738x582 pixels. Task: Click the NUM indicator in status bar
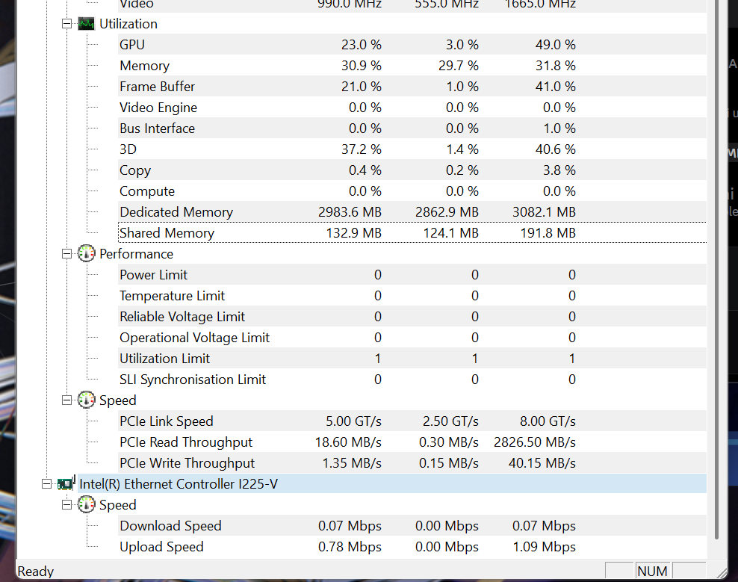pos(652,571)
